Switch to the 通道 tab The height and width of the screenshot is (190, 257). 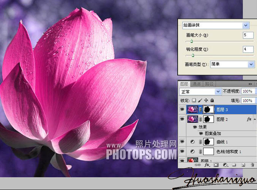(x=196, y=84)
